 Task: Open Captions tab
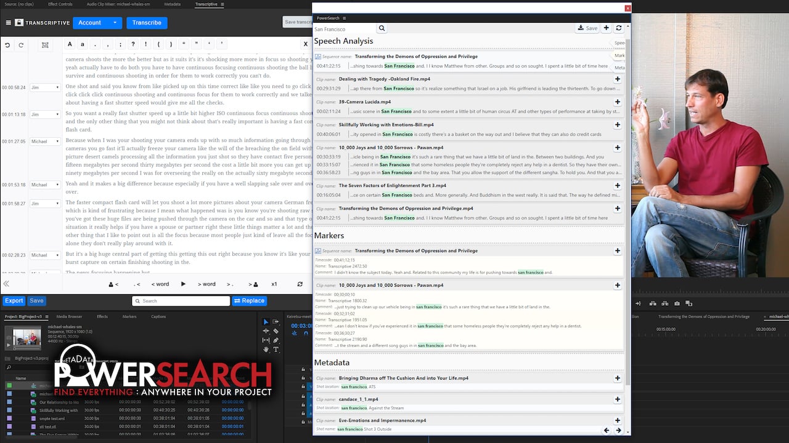158,316
